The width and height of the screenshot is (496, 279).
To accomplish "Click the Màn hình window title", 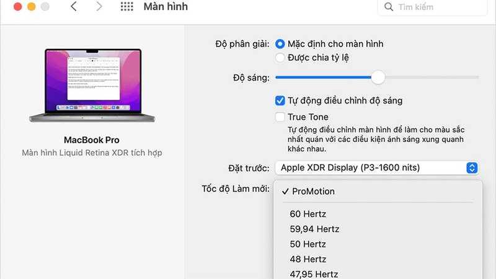I will click(166, 7).
